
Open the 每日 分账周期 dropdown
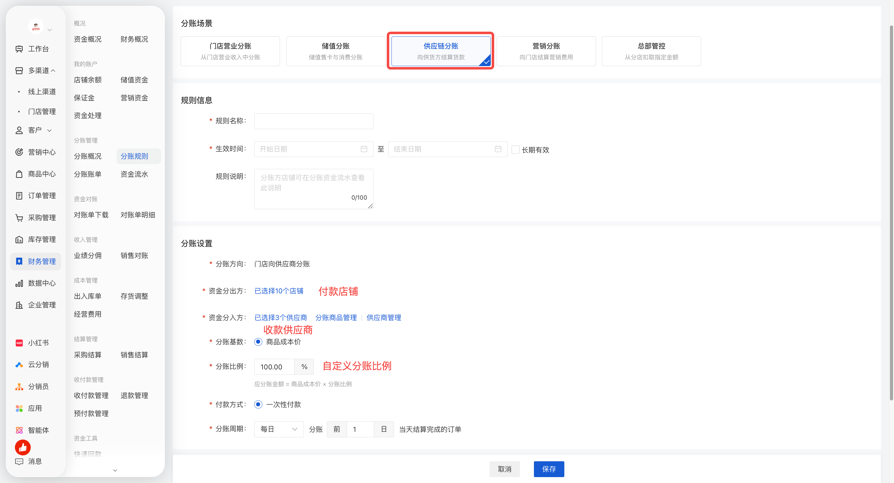(279, 429)
